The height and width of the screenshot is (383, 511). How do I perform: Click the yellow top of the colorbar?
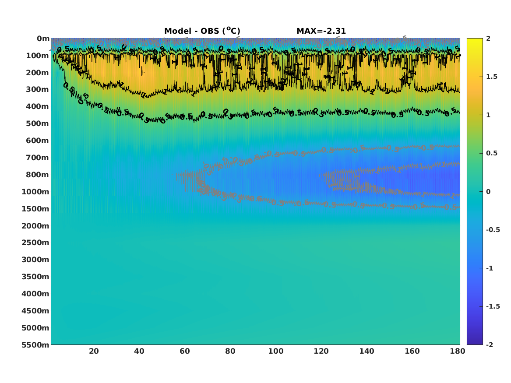pos(475,42)
